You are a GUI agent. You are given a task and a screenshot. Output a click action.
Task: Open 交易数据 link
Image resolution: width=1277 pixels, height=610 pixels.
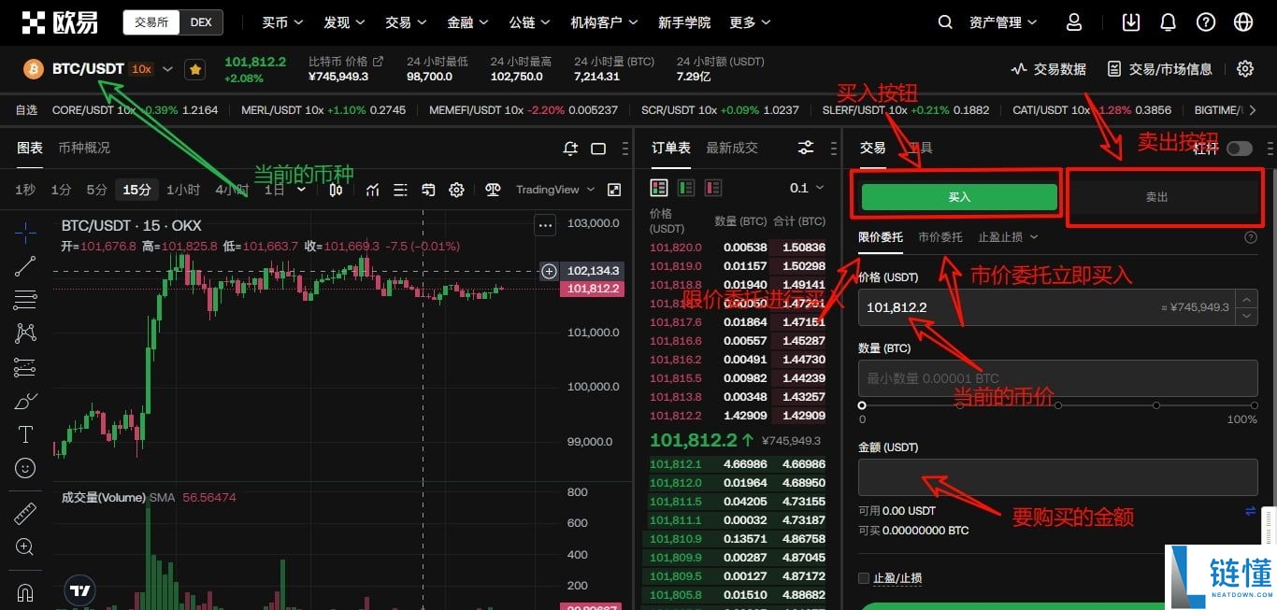[x=1049, y=69]
